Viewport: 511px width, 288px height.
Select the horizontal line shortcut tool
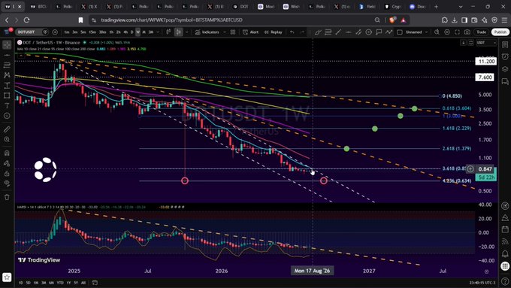point(349,32)
